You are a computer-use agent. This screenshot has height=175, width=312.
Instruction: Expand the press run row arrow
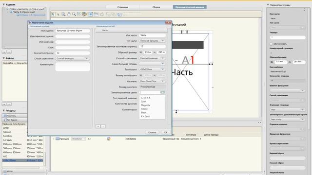tap(54, 139)
